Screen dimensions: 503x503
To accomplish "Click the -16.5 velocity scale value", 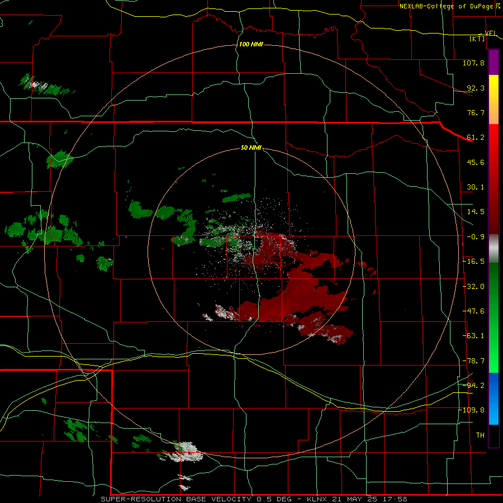I will coord(473,262).
